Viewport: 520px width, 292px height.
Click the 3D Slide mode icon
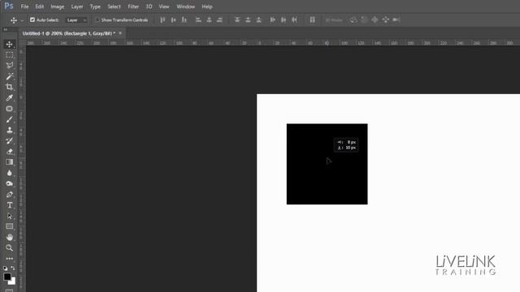pyautogui.click(x=385, y=19)
